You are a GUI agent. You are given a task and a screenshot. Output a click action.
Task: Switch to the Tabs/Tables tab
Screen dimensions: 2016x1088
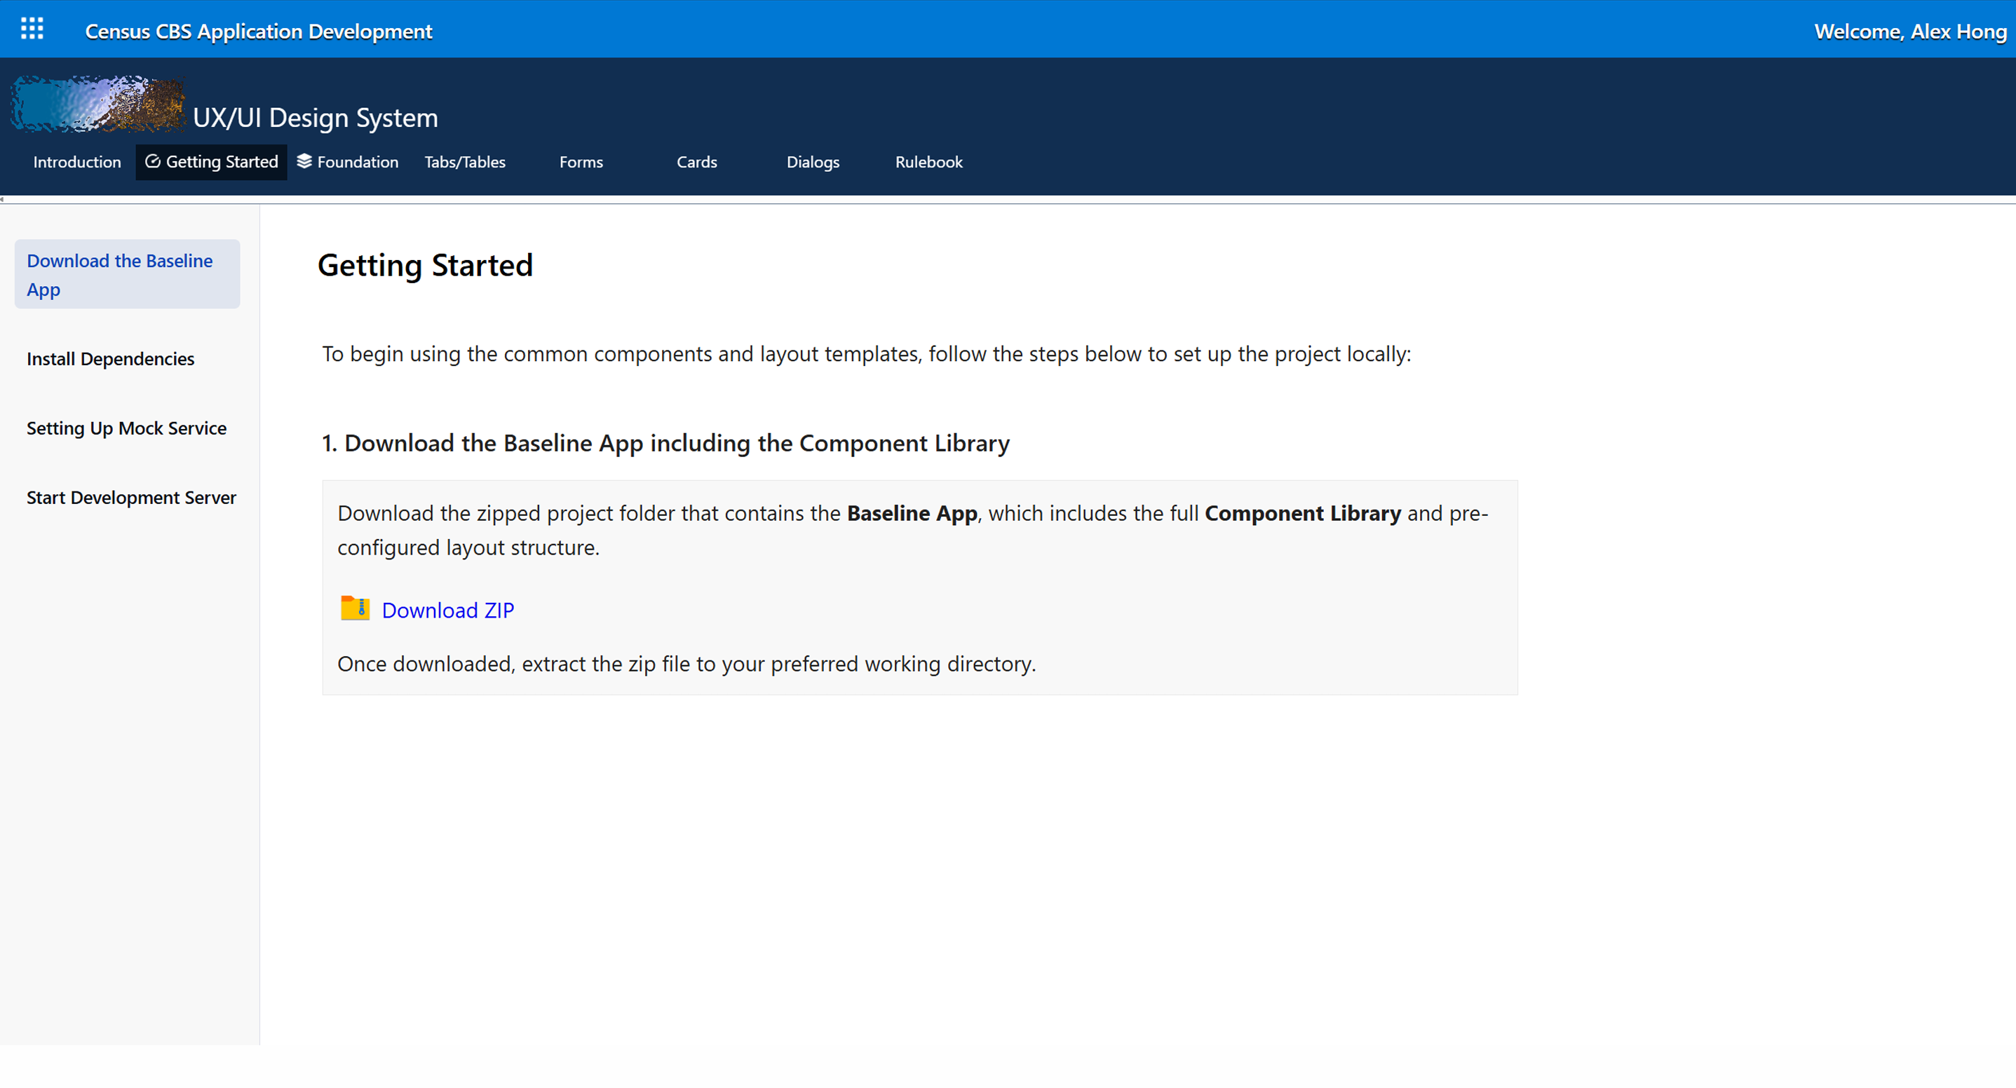click(465, 162)
